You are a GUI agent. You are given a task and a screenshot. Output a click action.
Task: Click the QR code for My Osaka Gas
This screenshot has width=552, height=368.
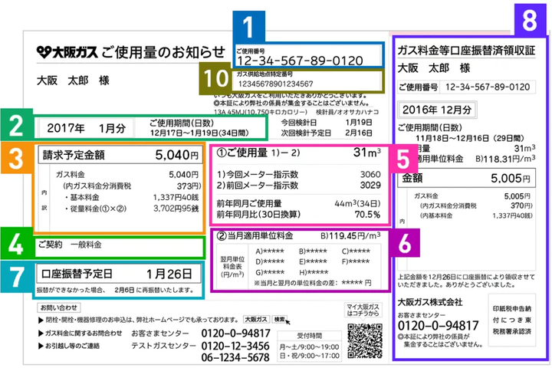pos(365,341)
